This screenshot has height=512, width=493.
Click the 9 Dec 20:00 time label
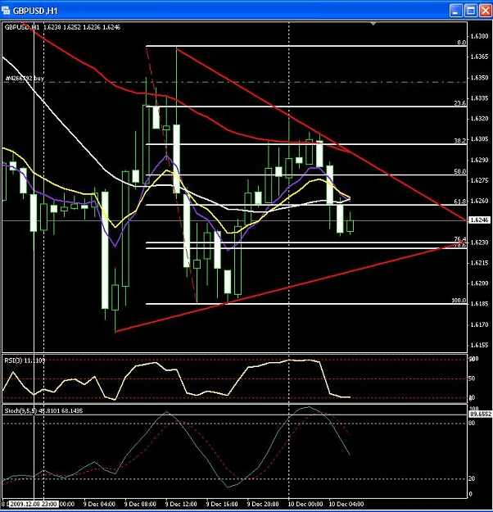point(263,504)
